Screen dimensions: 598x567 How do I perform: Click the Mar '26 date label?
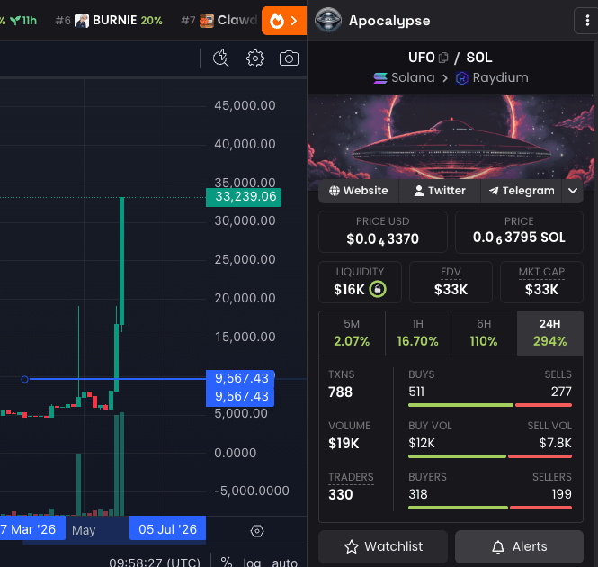pos(32,529)
